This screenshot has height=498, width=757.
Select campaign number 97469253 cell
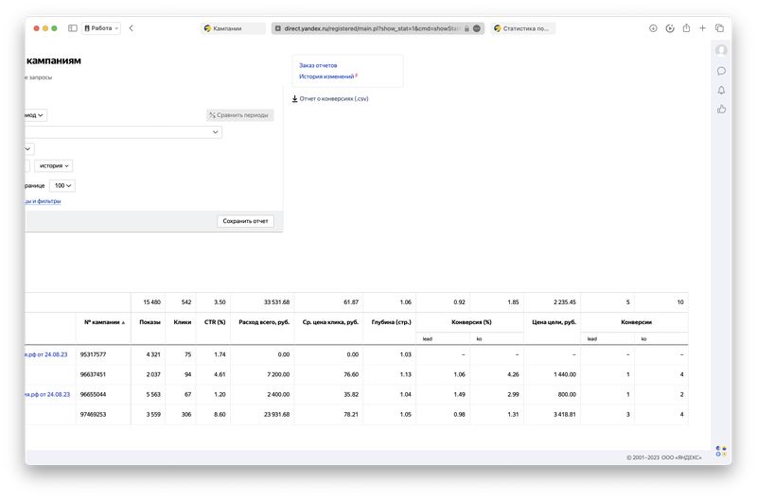(x=93, y=415)
